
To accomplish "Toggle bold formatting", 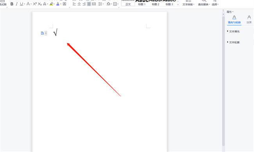I will click(x=12, y=4).
